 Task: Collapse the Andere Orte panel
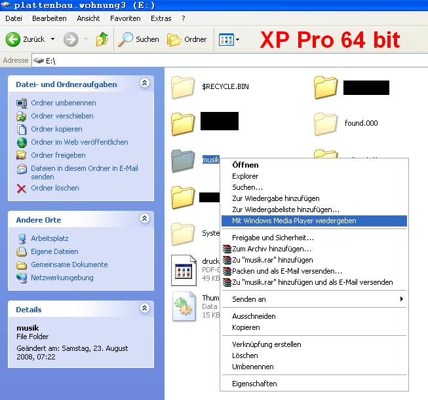pyautogui.click(x=145, y=219)
